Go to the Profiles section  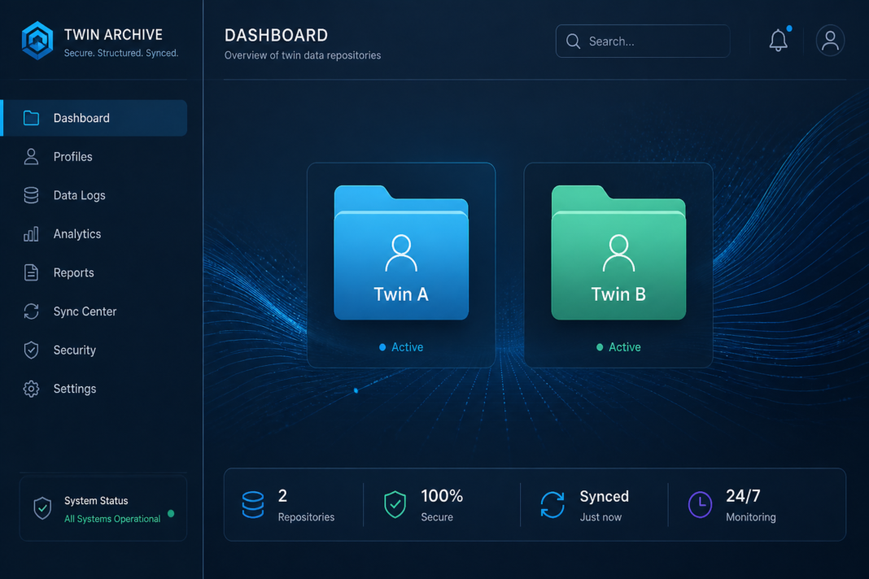point(95,157)
